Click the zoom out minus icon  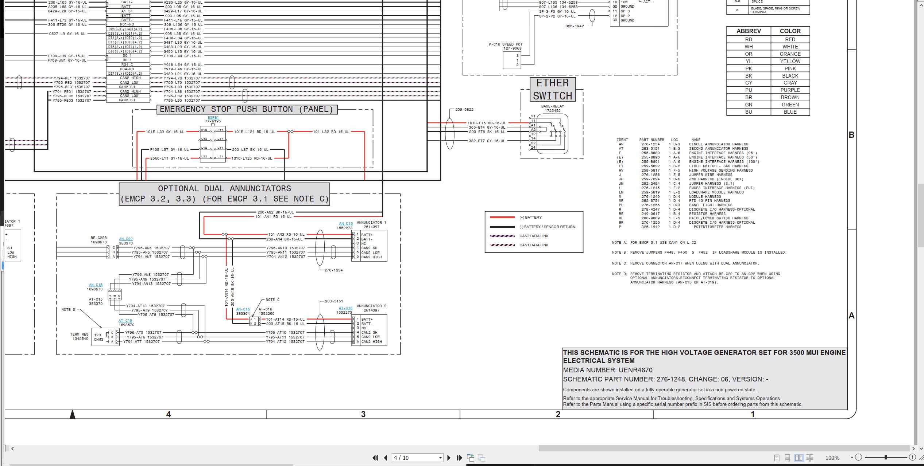[858, 457]
